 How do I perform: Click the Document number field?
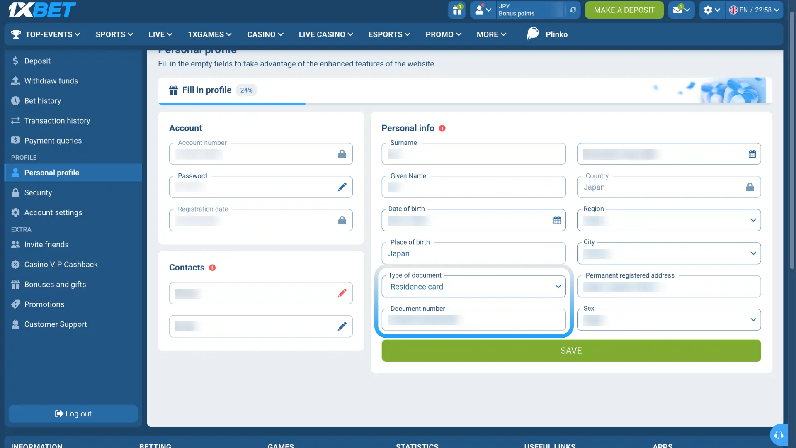coord(473,320)
